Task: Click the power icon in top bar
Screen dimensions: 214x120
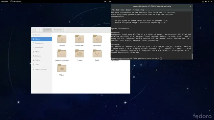Action: (209, 2)
